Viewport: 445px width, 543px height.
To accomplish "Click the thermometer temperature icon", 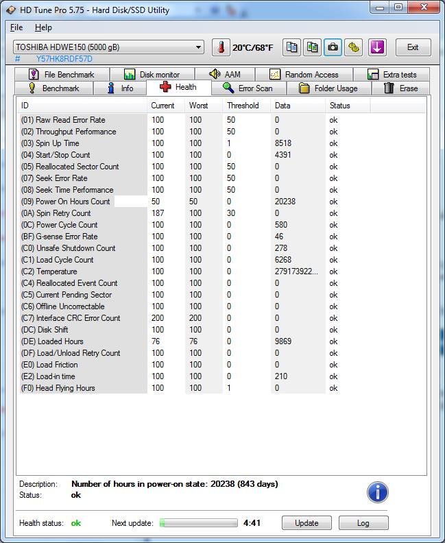I will pos(221,47).
